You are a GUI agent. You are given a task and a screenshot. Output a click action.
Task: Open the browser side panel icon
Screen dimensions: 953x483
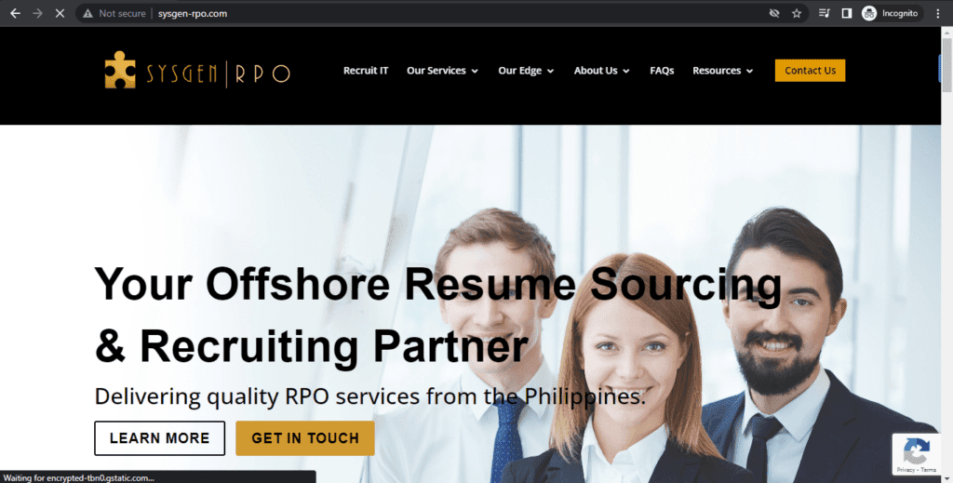846,13
